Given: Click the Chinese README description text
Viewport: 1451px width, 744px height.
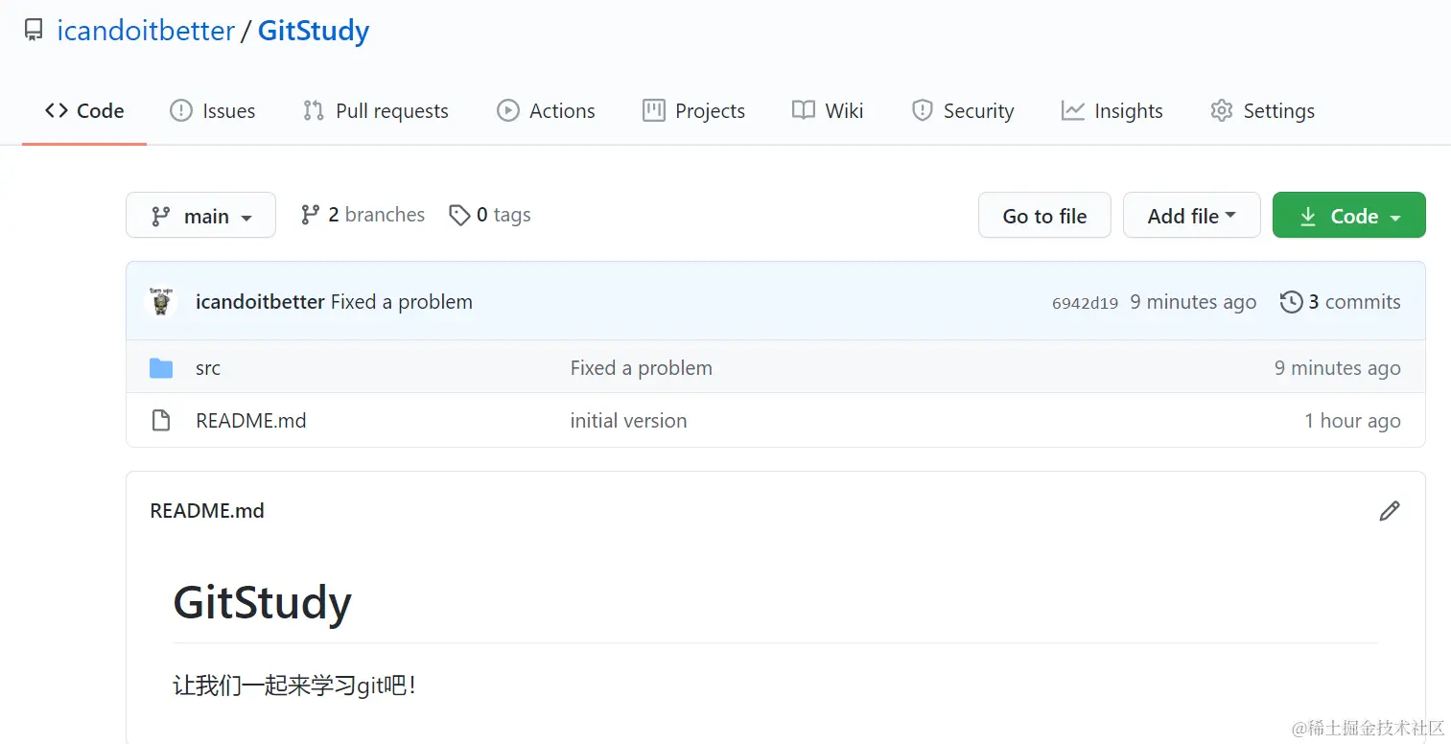Looking at the screenshot, I should click(294, 686).
